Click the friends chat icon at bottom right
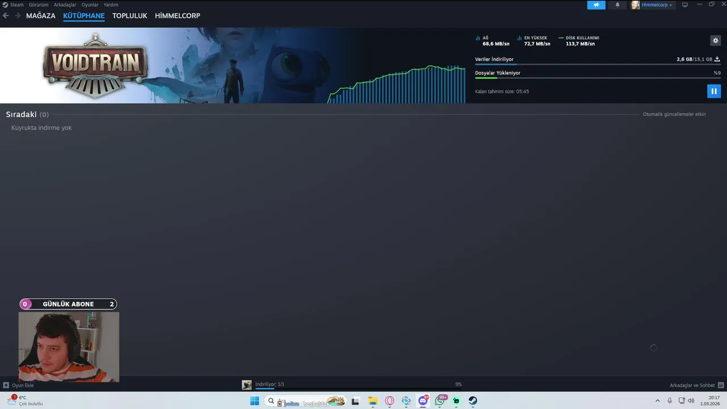 [721, 385]
